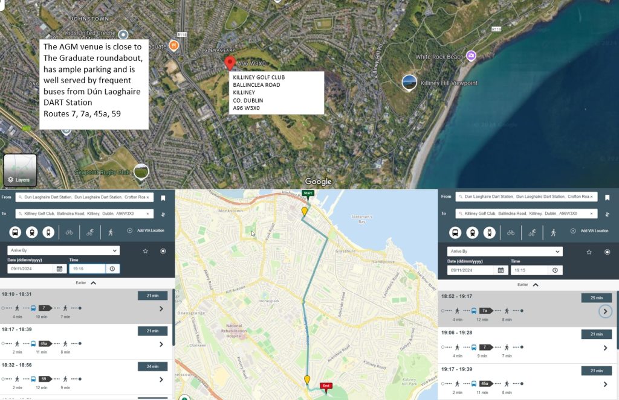Toggle train mode in right planner
Viewport: 619px width, 400px height.
pyautogui.click(x=472, y=233)
